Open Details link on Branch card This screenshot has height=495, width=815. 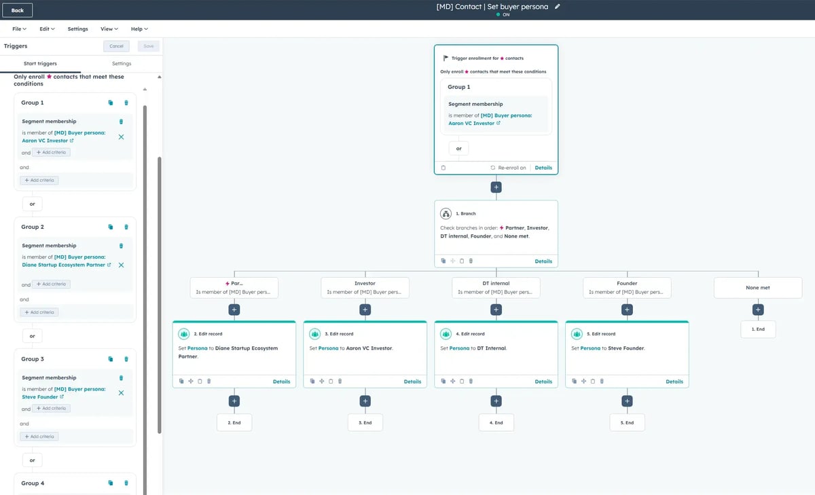point(543,261)
